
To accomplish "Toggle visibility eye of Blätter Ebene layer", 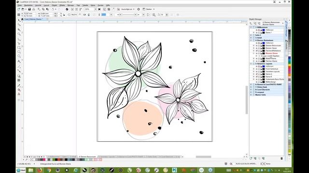I will (x=256, y=59).
